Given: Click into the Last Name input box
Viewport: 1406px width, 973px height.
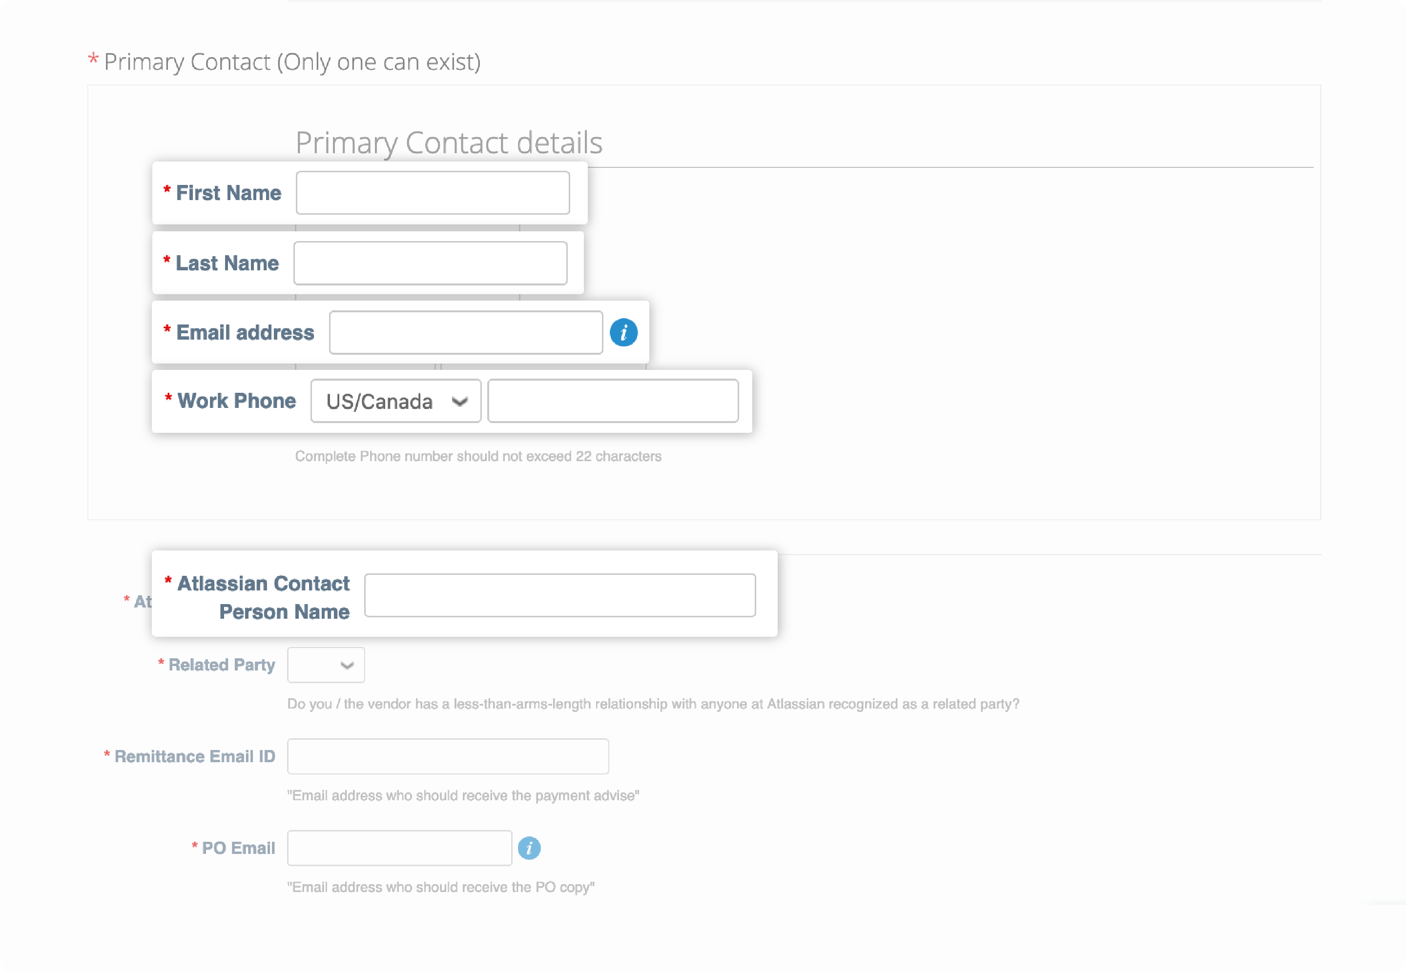Looking at the screenshot, I should (x=430, y=264).
